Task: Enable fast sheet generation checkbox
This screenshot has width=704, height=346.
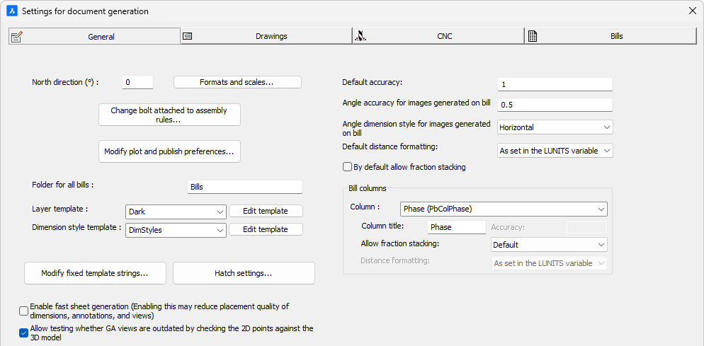Action: pyautogui.click(x=24, y=311)
